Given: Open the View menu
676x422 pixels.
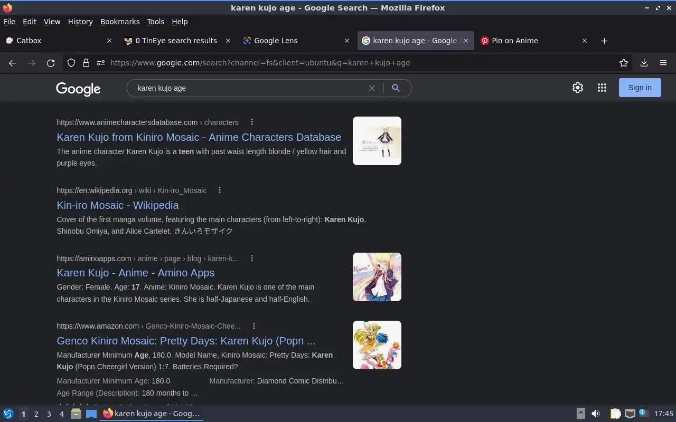Looking at the screenshot, I should [52, 22].
